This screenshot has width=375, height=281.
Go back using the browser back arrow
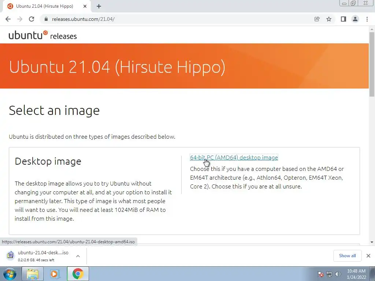(x=8, y=19)
